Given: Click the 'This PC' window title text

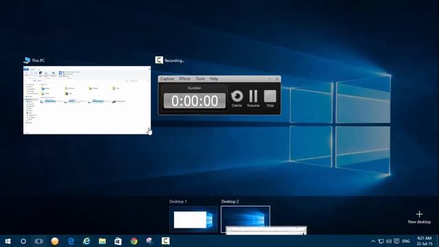Looking at the screenshot, I should (x=38, y=60).
